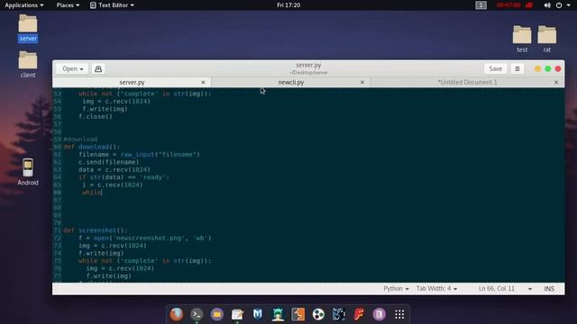Viewport: 577px width, 324px height.
Task: Click the clock showing Fri 17:20
Action: pos(288,5)
